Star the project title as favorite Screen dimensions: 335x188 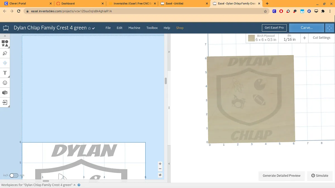(x=89, y=28)
